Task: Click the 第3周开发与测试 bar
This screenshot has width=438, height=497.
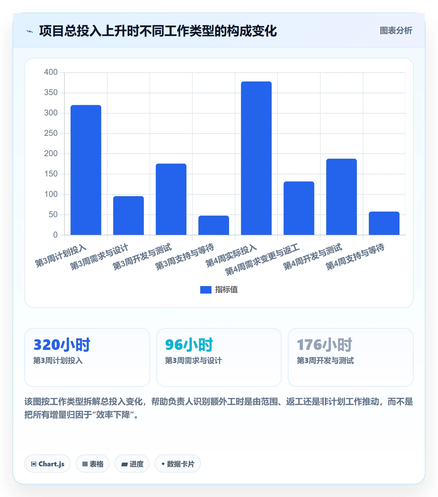Action: [171, 199]
